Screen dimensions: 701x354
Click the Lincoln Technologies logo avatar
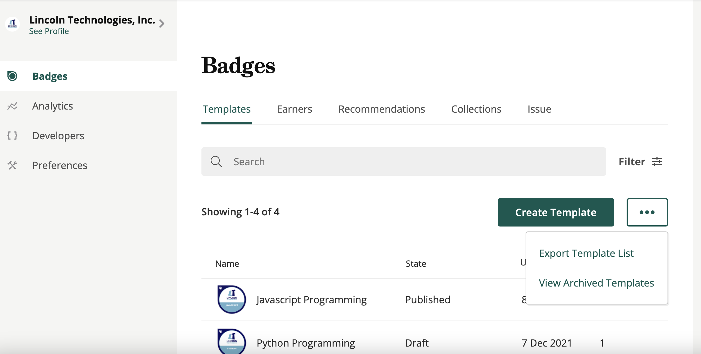click(12, 24)
